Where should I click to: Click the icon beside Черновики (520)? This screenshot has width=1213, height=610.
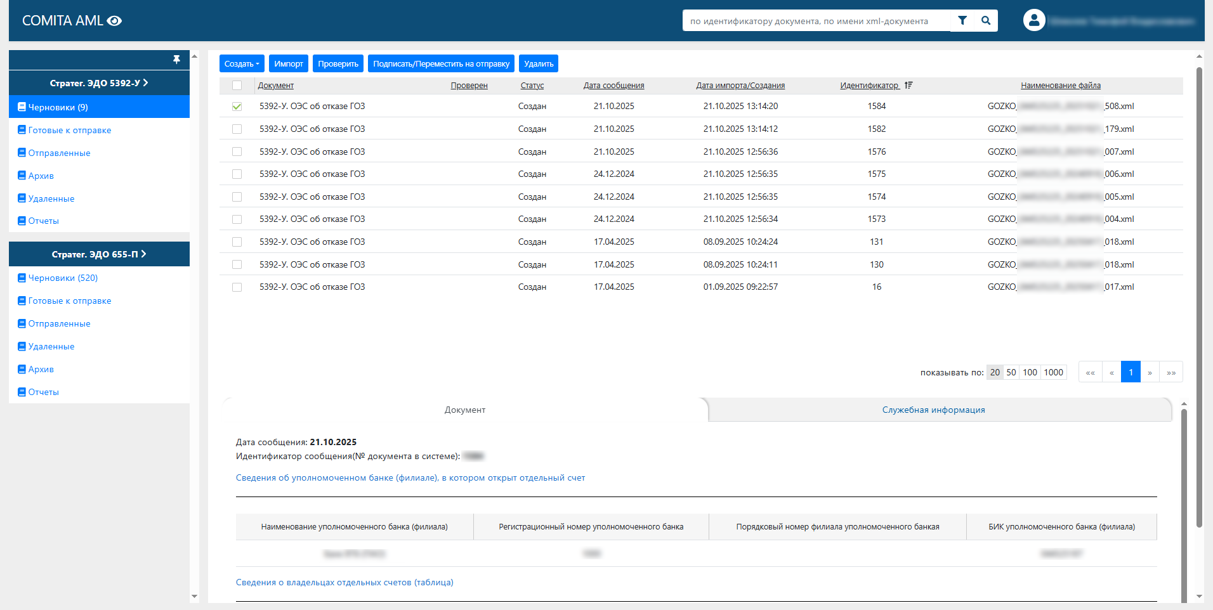22,278
